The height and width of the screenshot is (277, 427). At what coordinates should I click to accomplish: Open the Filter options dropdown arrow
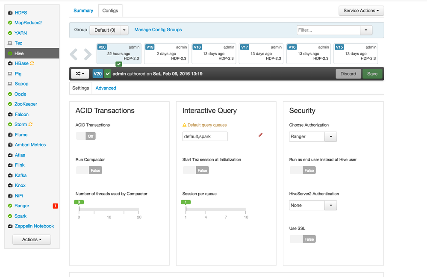[x=366, y=30]
